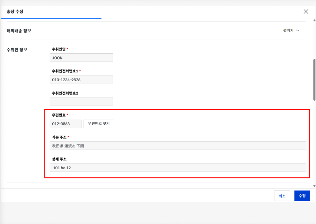Click the 수취인전화번호1 field with 010-1234-9876
This screenshot has width=316, height=224.
click(x=81, y=80)
